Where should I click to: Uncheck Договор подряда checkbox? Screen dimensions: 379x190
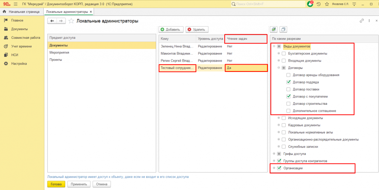click(288, 82)
